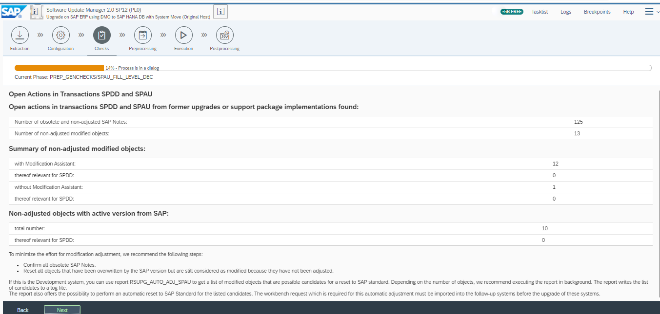Click the value 1 for without Modification Assistant

(554, 187)
